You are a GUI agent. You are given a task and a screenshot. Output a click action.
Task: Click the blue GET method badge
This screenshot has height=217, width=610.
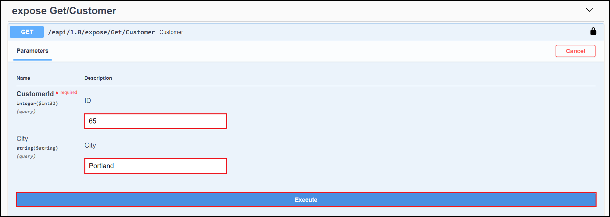[27, 32]
